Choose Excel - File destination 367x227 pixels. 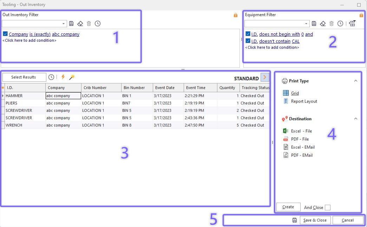click(x=301, y=131)
